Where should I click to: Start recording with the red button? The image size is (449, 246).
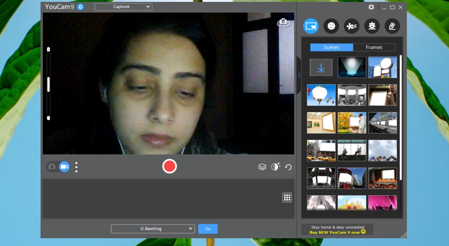pos(169,166)
